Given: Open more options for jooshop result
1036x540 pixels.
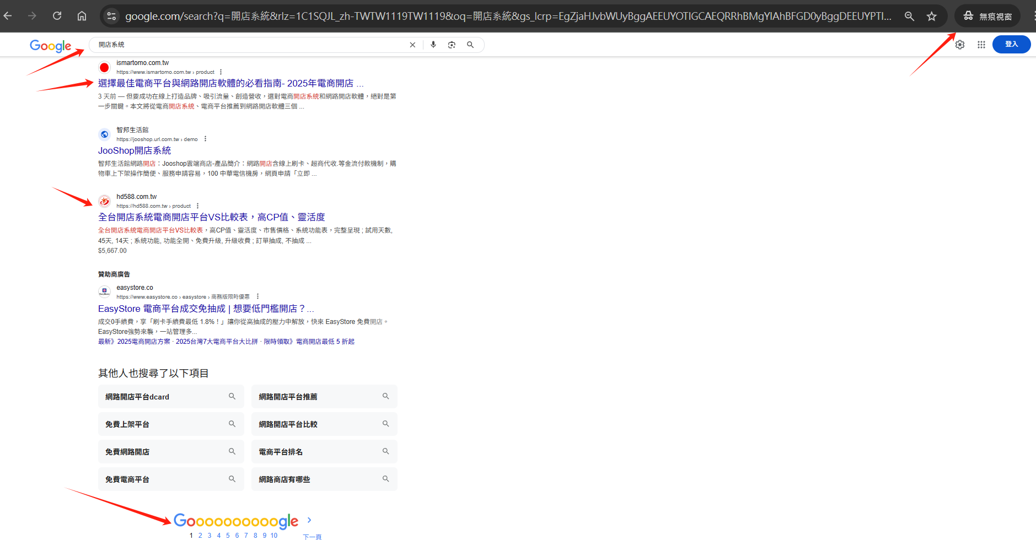Looking at the screenshot, I should (205, 139).
